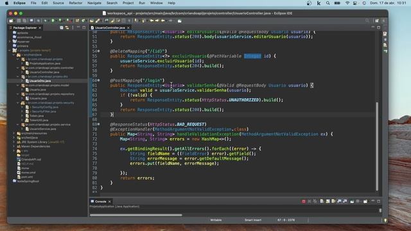
Task: Collapse br.com.criandoapi.projeto.model package
Action: pyautogui.click(x=18, y=85)
